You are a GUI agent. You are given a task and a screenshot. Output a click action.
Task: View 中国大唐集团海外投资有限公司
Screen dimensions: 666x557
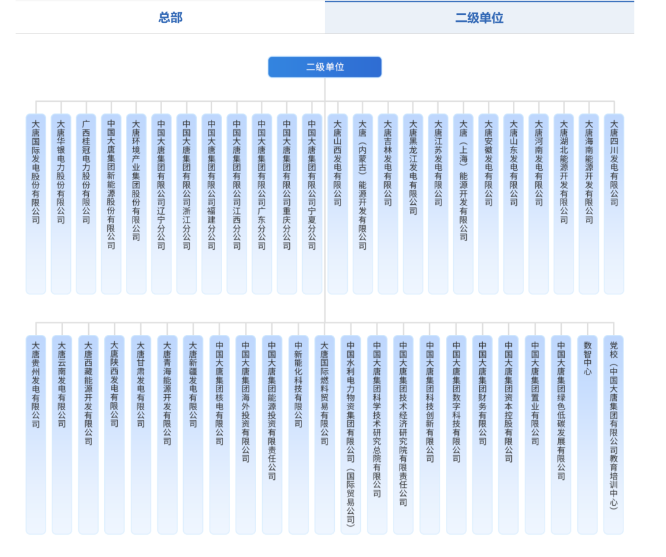(x=246, y=435)
